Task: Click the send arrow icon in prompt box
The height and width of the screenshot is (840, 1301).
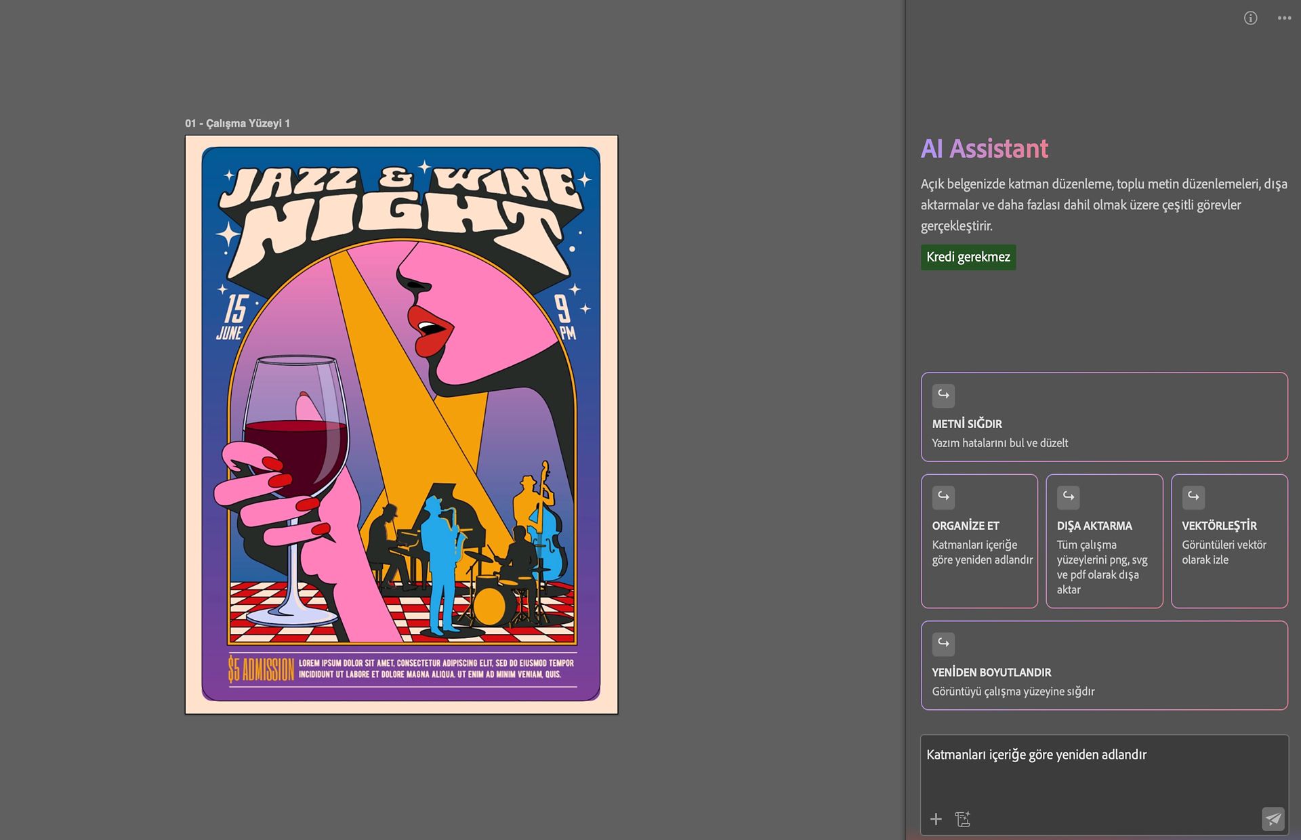Action: point(1273,818)
